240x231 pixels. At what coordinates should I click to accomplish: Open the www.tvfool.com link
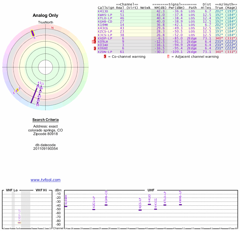coord(46,180)
